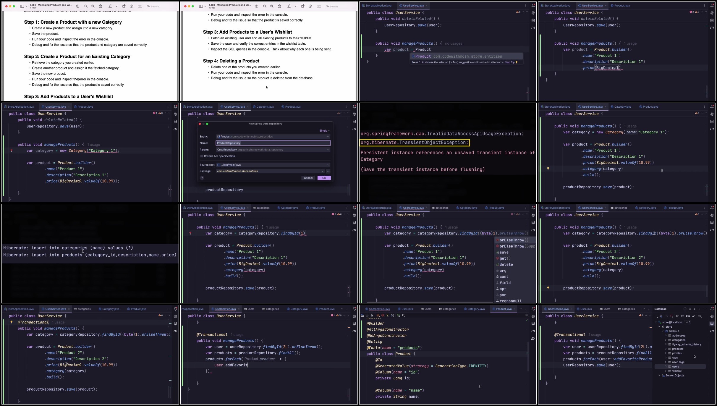This screenshot has width=717, height=406.
Task: Click the eye filter icon in Database toolbar
Action: pyautogui.click(x=700, y=316)
